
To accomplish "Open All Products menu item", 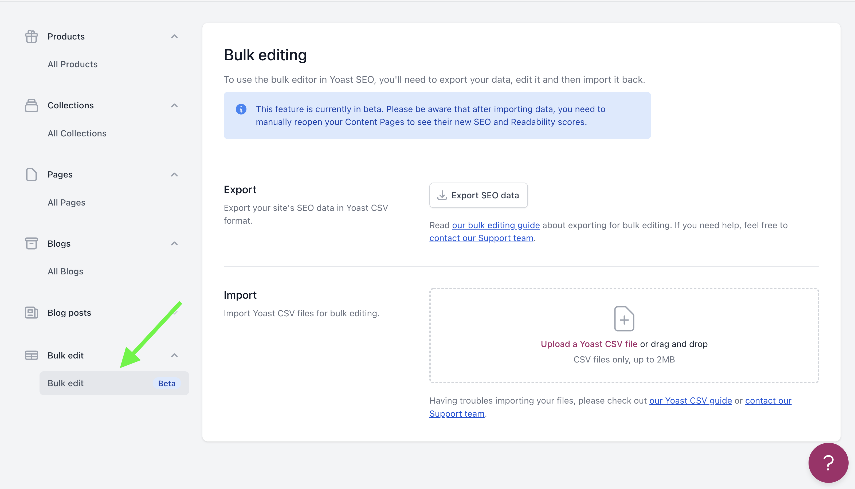I will (73, 64).
